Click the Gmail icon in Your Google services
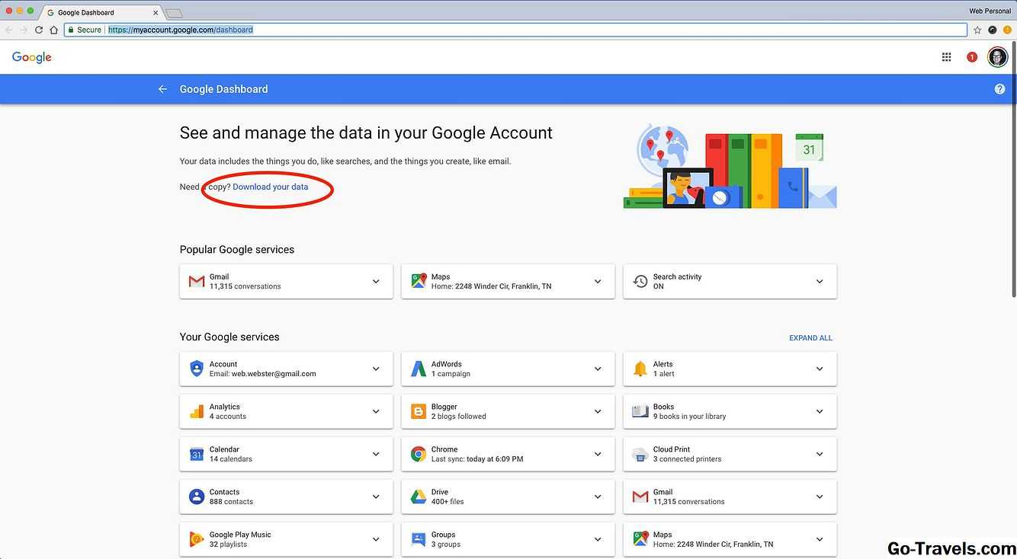This screenshot has height=559, width=1017. (x=640, y=497)
